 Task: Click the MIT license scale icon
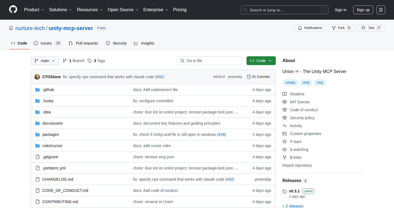pos(285,102)
